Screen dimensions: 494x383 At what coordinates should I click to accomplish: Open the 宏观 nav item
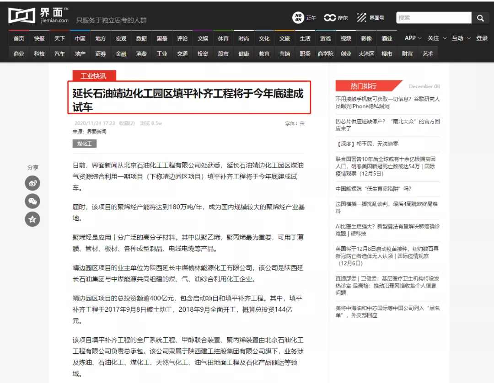[x=121, y=38]
